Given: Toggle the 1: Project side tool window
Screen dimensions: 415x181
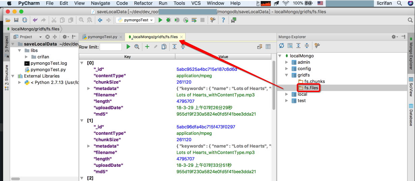Looking at the screenshot, I should click(x=6, y=46).
